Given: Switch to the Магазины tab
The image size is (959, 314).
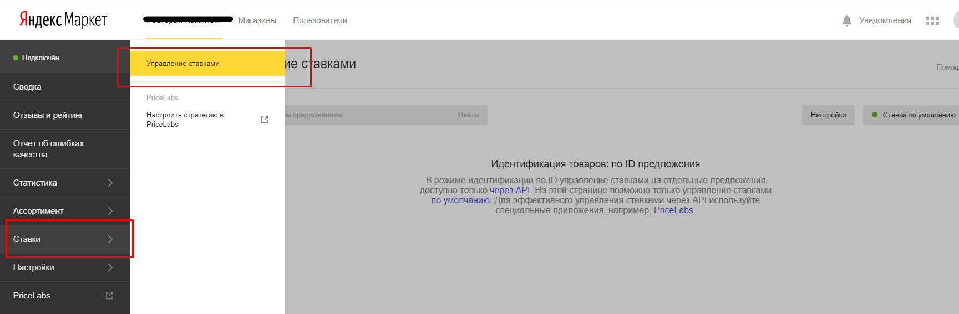Looking at the screenshot, I should 257,20.
